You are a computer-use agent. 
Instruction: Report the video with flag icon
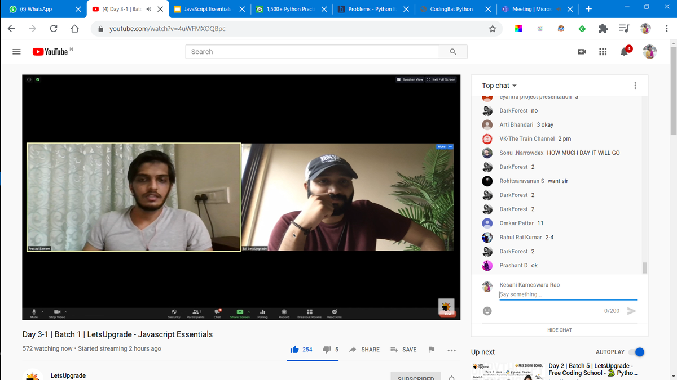click(432, 349)
